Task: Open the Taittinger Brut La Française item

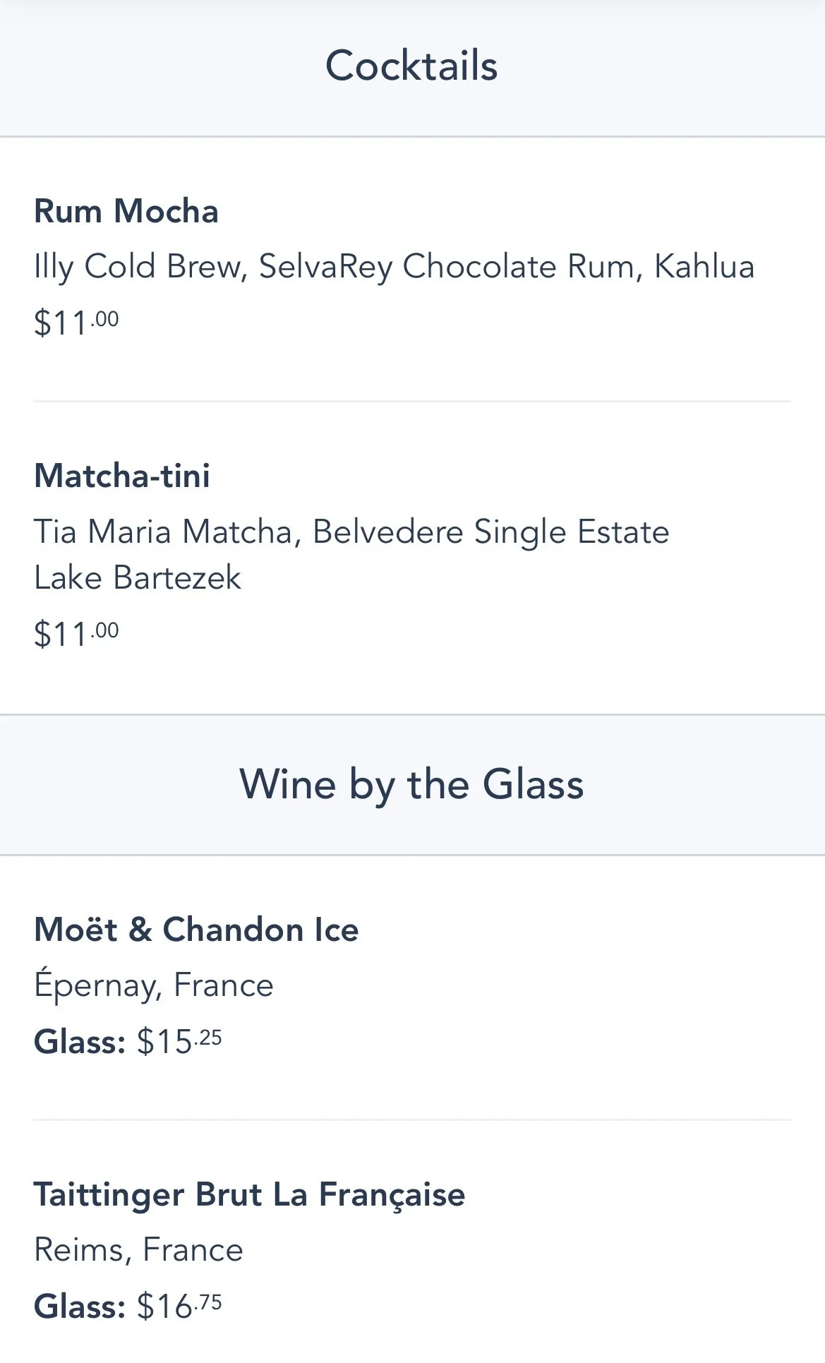Action: pyautogui.click(x=249, y=1194)
